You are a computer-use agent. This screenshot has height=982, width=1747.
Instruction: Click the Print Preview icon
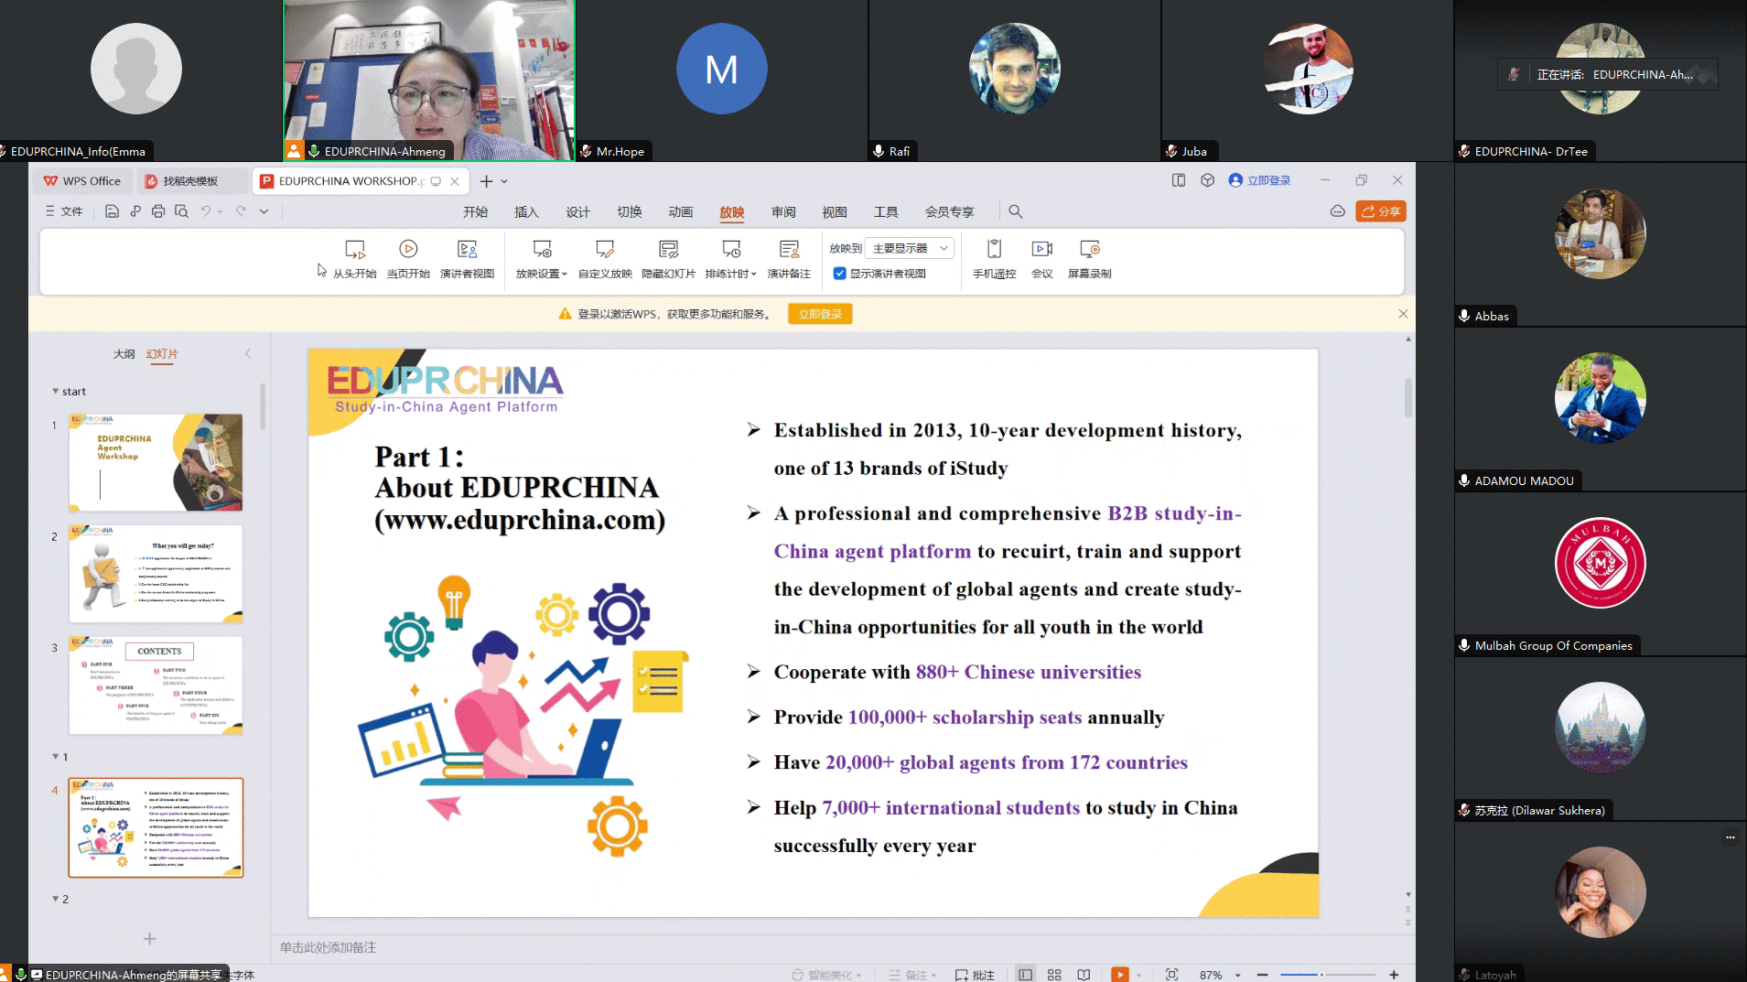(181, 211)
